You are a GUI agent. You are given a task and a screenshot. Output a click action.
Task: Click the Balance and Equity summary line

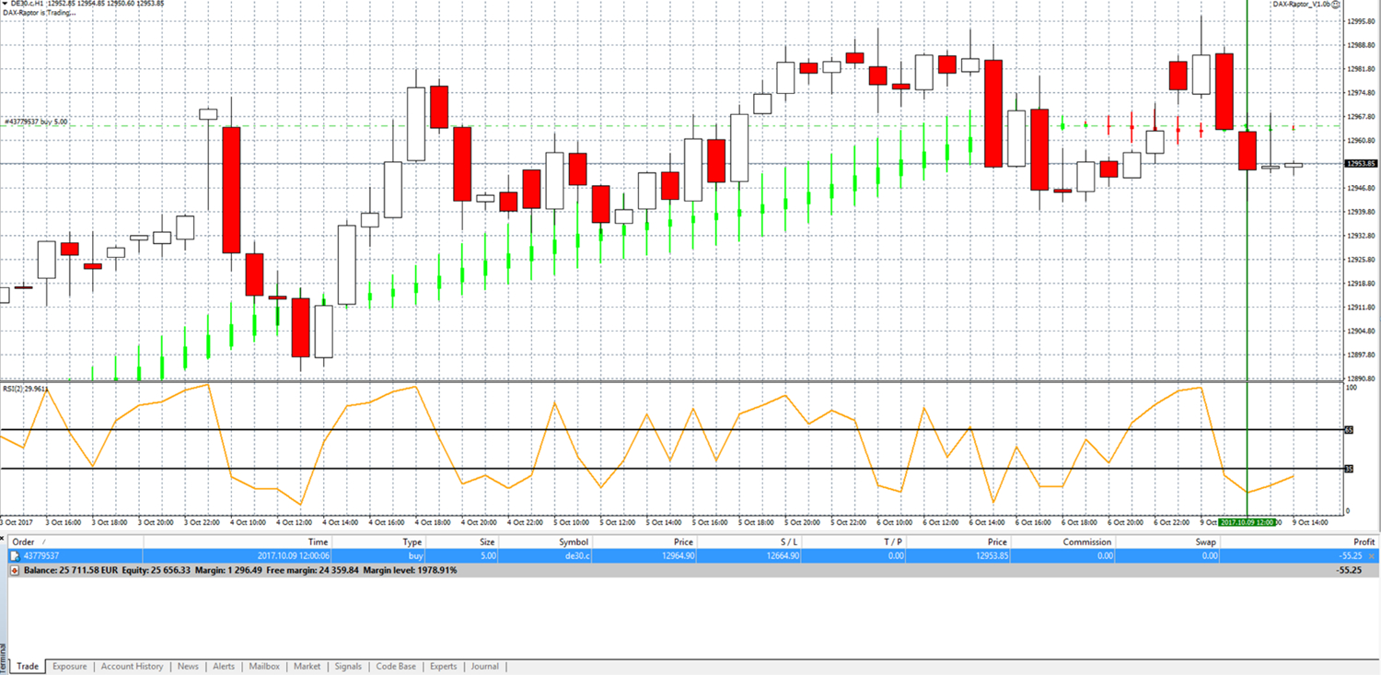240,570
